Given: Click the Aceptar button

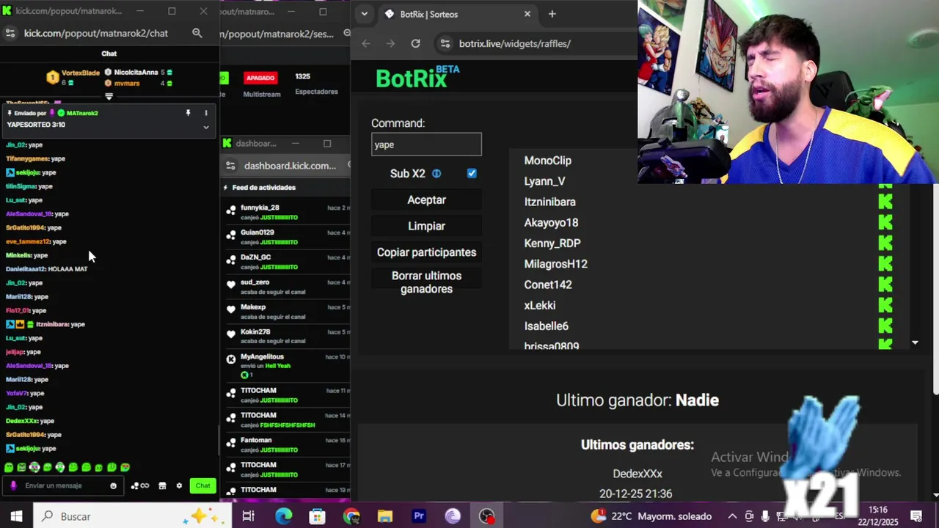Looking at the screenshot, I should (426, 199).
